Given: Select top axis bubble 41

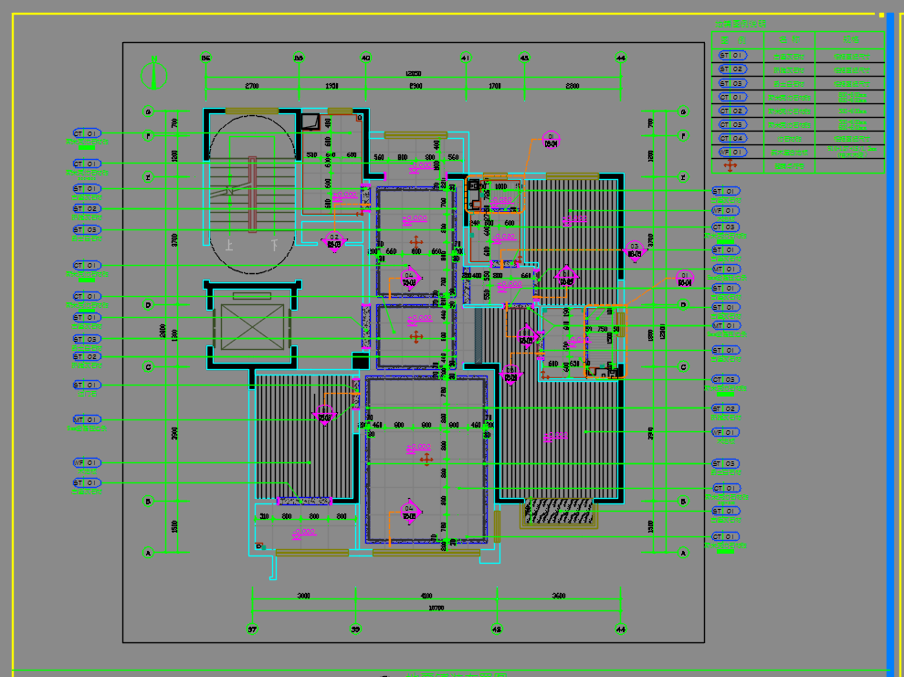Looking at the screenshot, I should tap(466, 58).
